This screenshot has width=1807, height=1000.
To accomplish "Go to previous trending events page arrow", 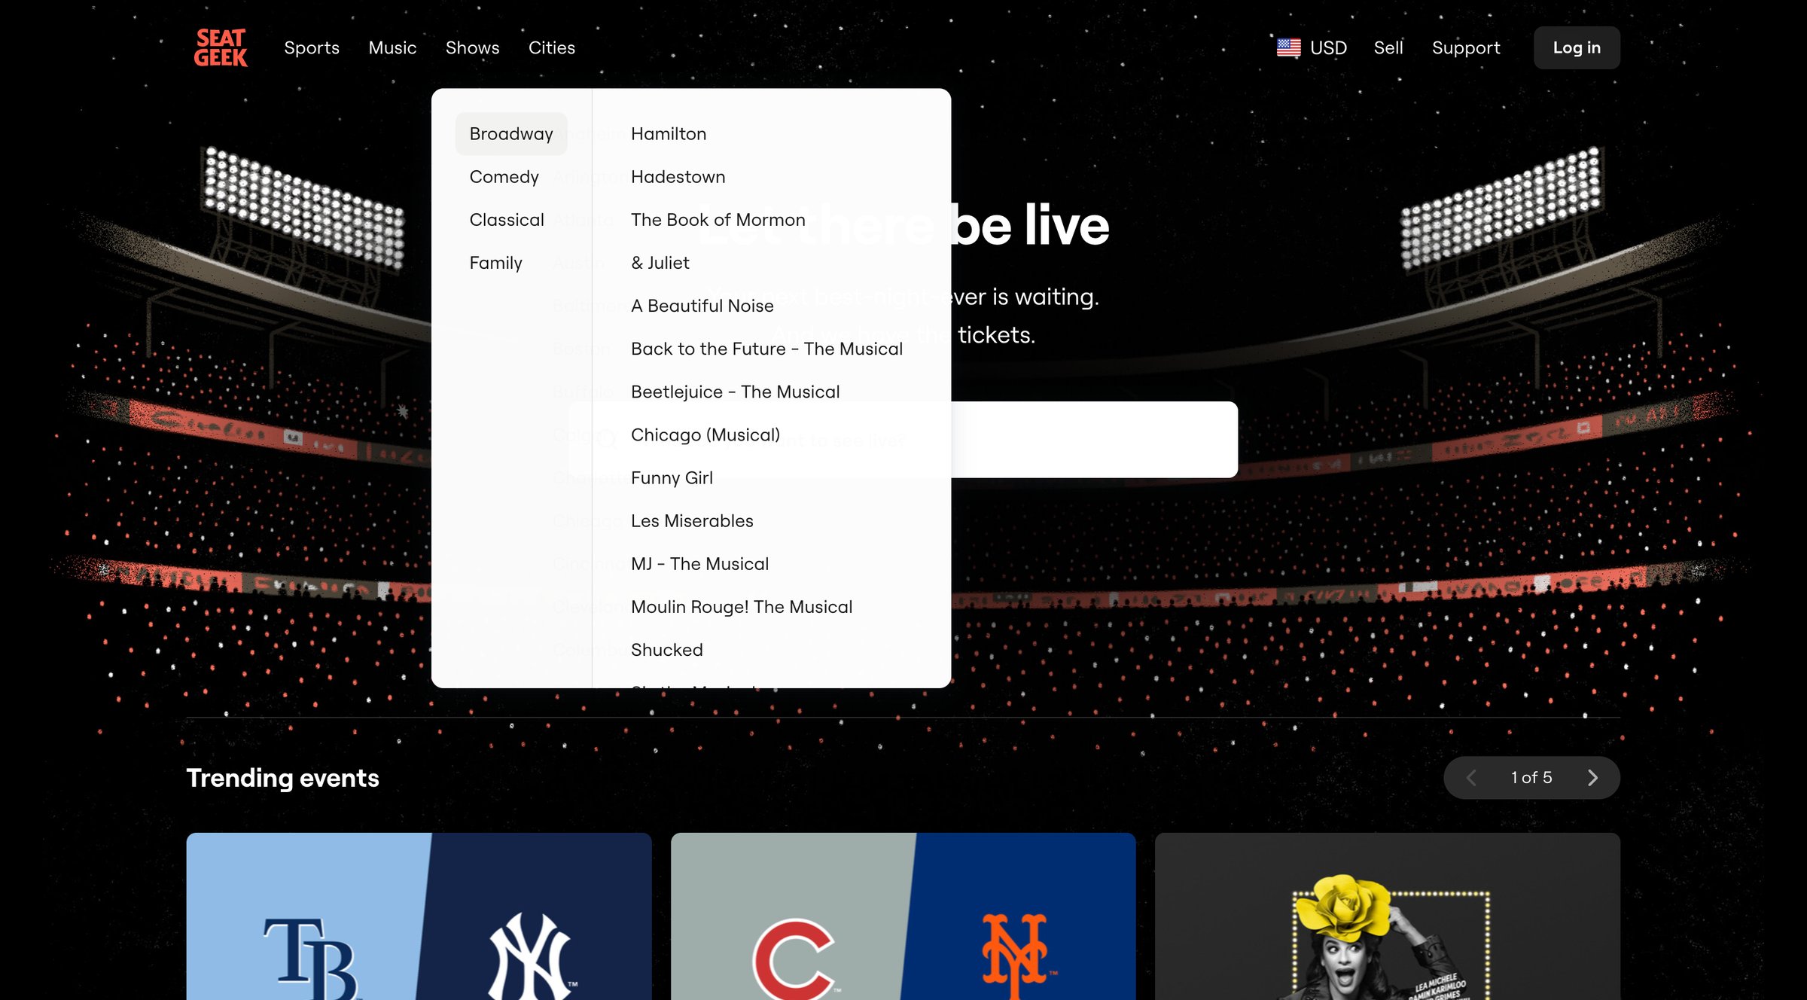I will pos(1471,778).
